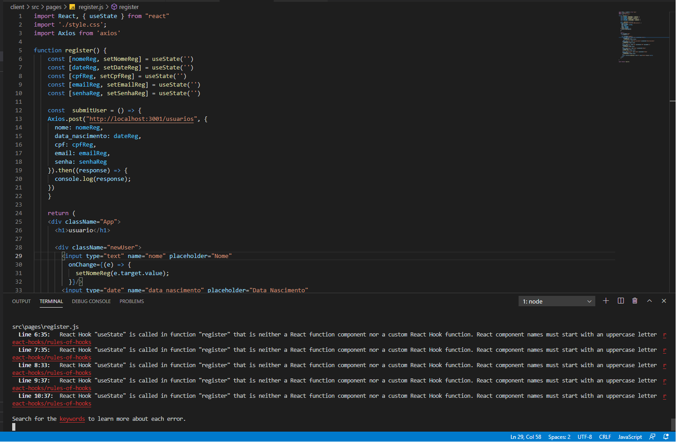Viewport: 677px width, 442px height.
Task: Click line number 24 in gutter
Action: click(19, 213)
